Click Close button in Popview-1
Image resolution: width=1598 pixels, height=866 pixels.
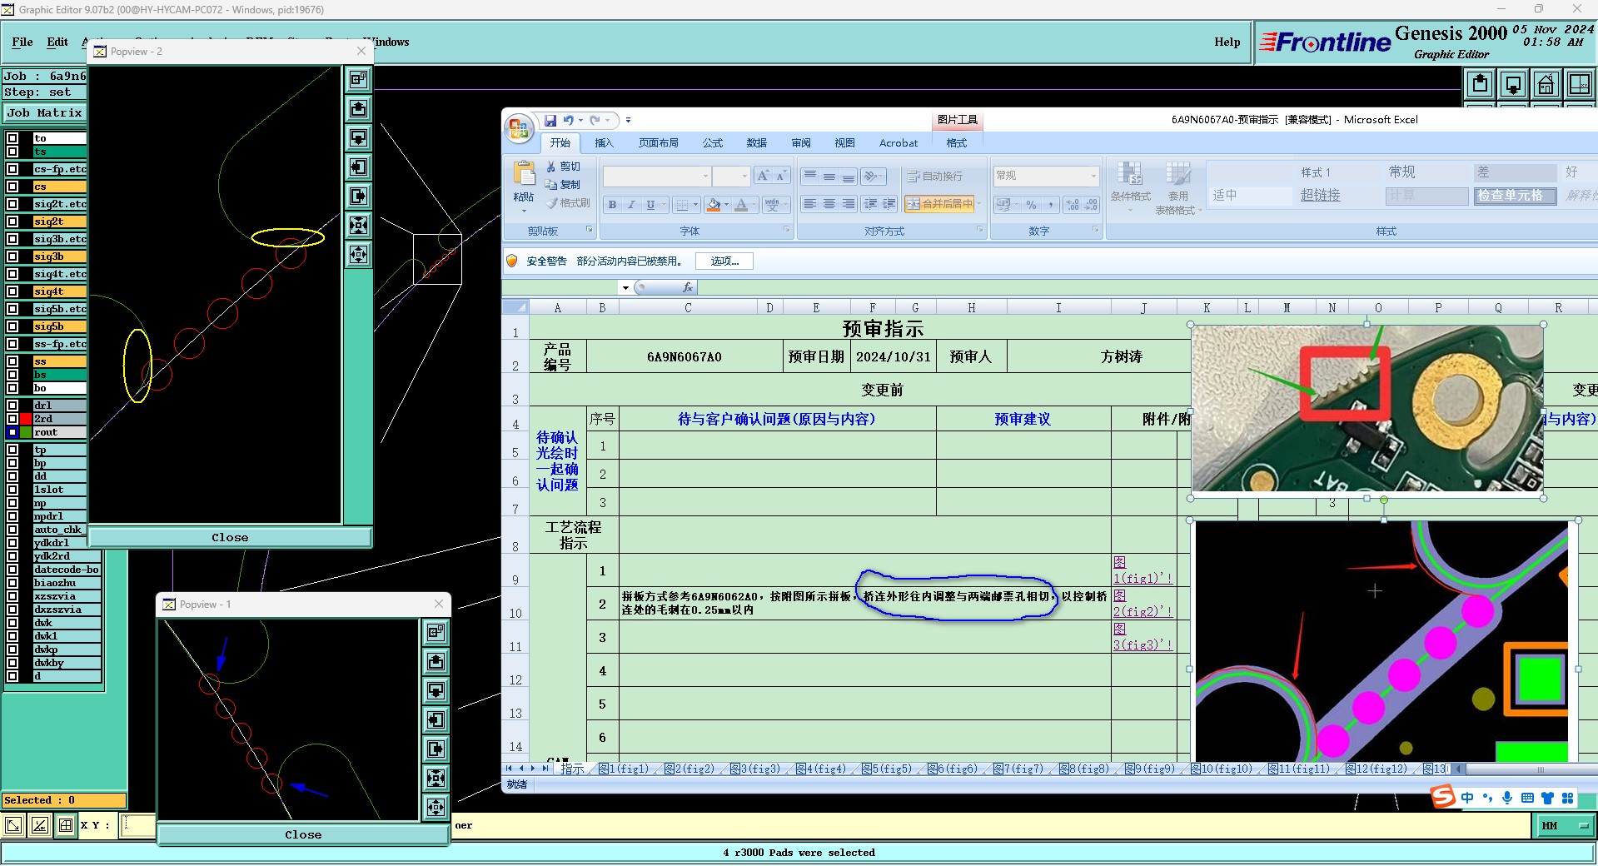pos(303,834)
